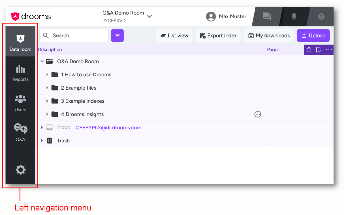The height and width of the screenshot is (215, 344).
Task: Click the lock icon in the column header
Action: (309, 50)
